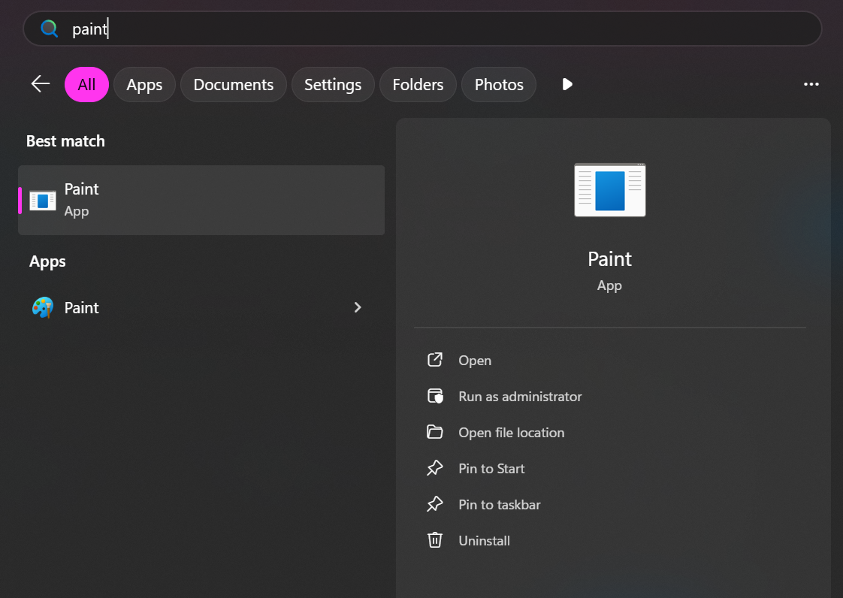The image size is (843, 598).
Task: Click the Run as administrator shield icon
Action: coord(434,396)
